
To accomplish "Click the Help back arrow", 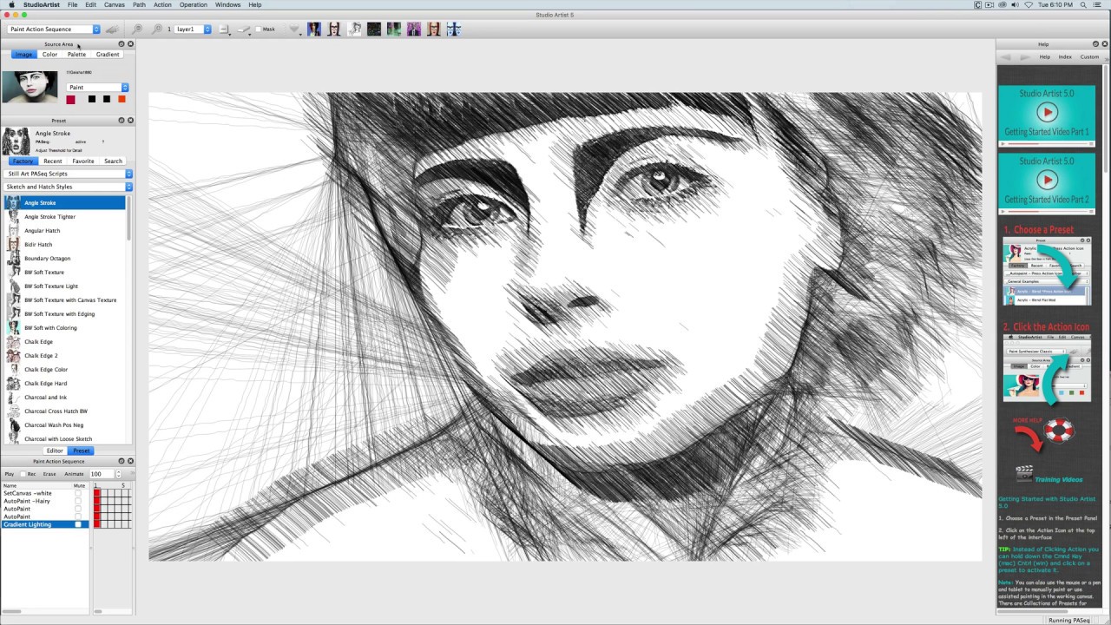I will tap(1007, 57).
